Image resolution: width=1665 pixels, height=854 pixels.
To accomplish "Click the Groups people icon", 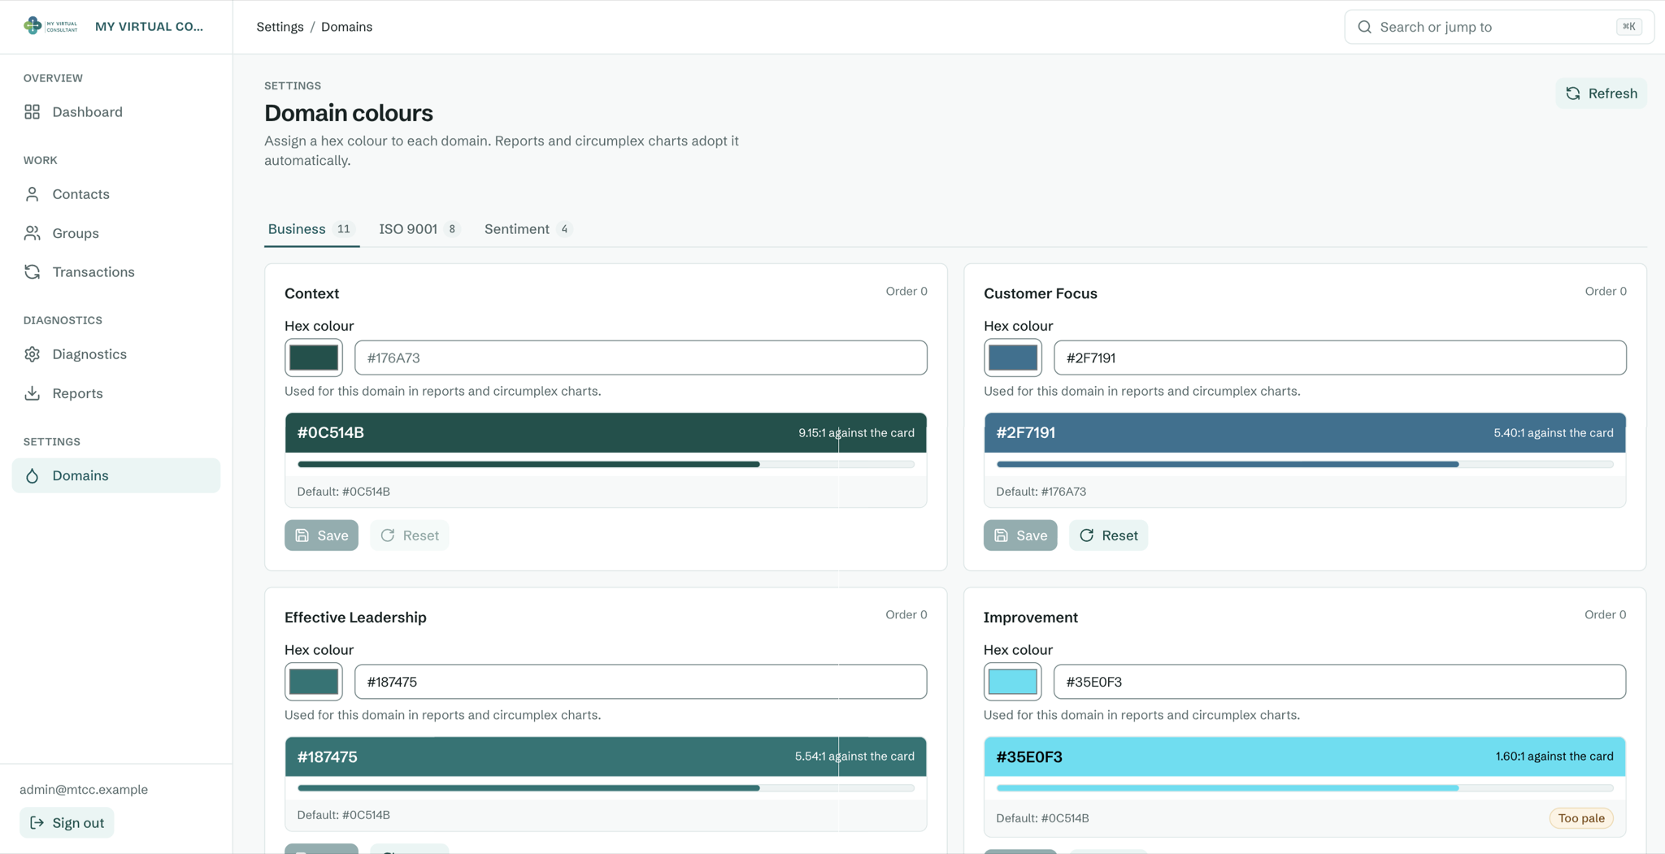I will 33,233.
